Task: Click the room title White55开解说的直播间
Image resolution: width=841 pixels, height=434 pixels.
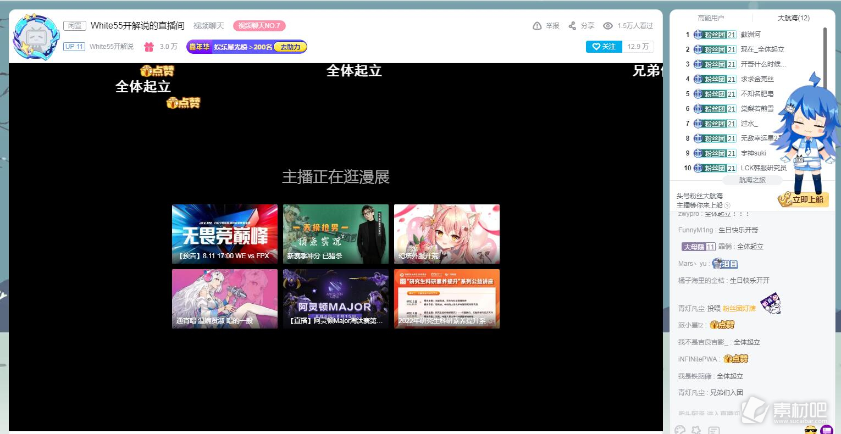Action: (x=137, y=26)
